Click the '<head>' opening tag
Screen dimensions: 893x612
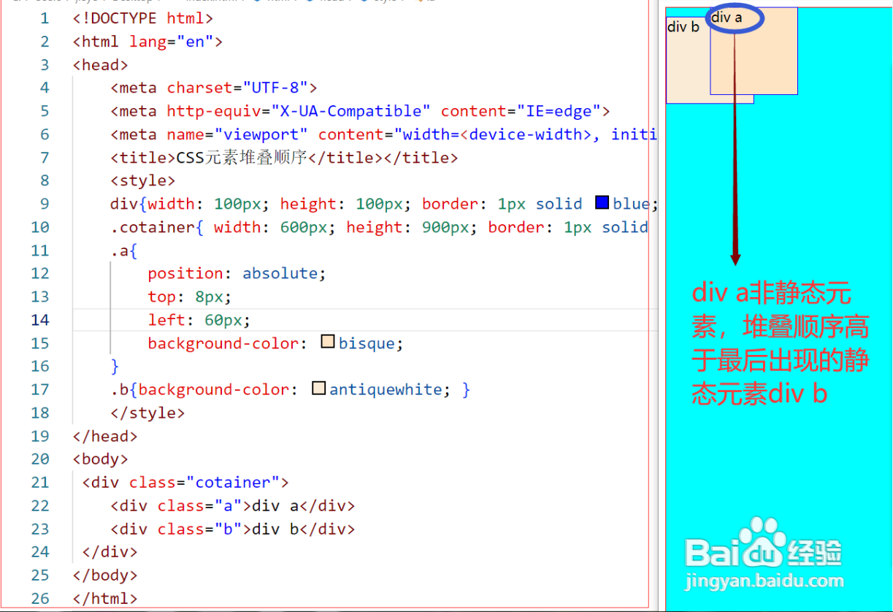[x=101, y=65]
